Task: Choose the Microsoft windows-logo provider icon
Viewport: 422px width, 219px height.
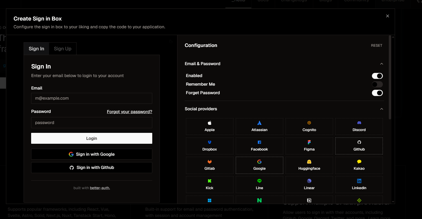Action: (x=210, y=200)
